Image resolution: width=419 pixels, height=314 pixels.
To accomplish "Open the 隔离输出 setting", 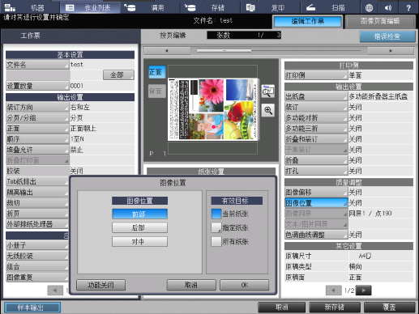I will coord(37,192).
